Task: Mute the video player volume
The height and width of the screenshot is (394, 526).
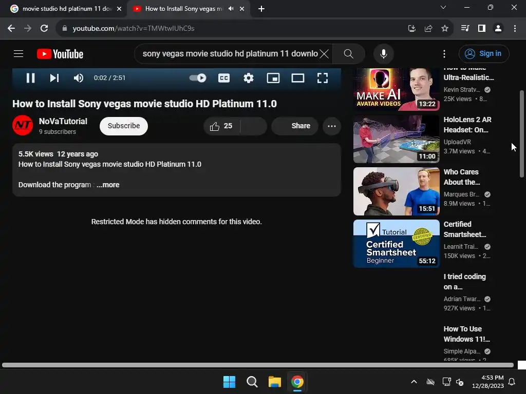Action: click(x=78, y=78)
